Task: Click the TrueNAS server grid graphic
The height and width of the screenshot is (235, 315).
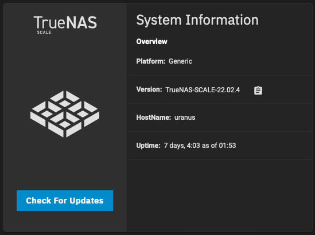Action: (x=65, y=114)
